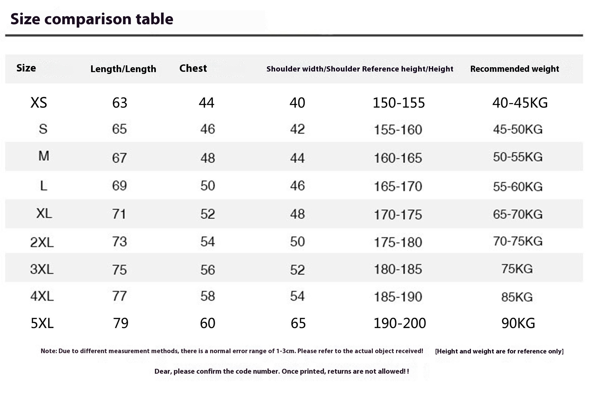
Task: Select the "Length/Length" column header
Action: point(123,69)
